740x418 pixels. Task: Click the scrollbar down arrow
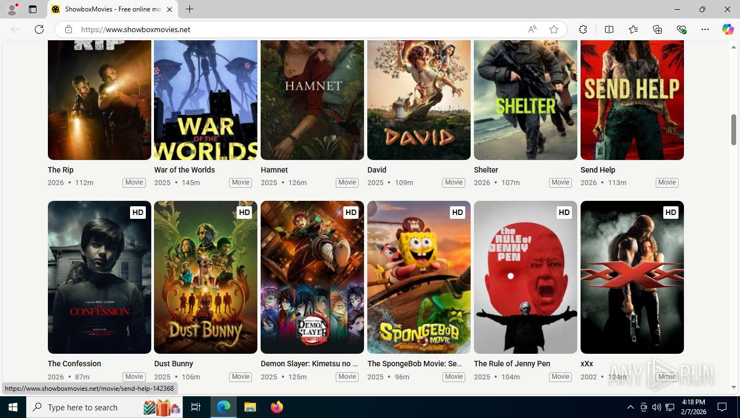click(733, 388)
